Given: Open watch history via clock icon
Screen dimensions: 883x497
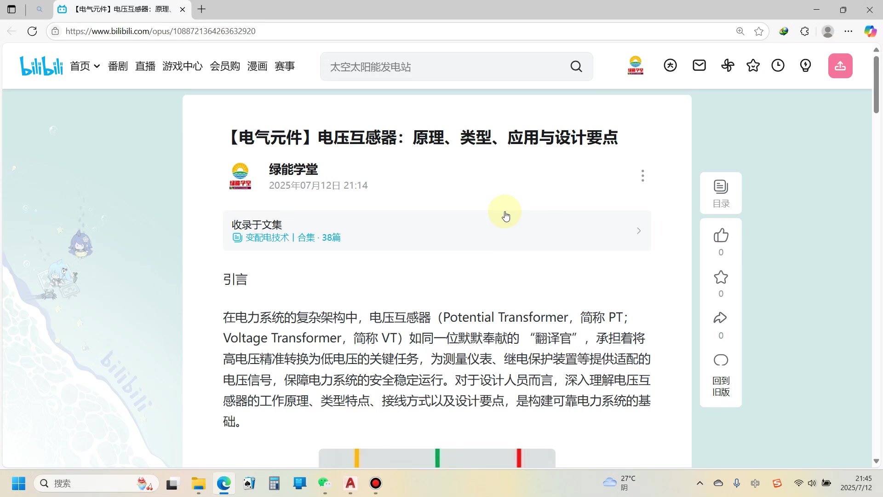Looking at the screenshot, I should (x=778, y=65).
